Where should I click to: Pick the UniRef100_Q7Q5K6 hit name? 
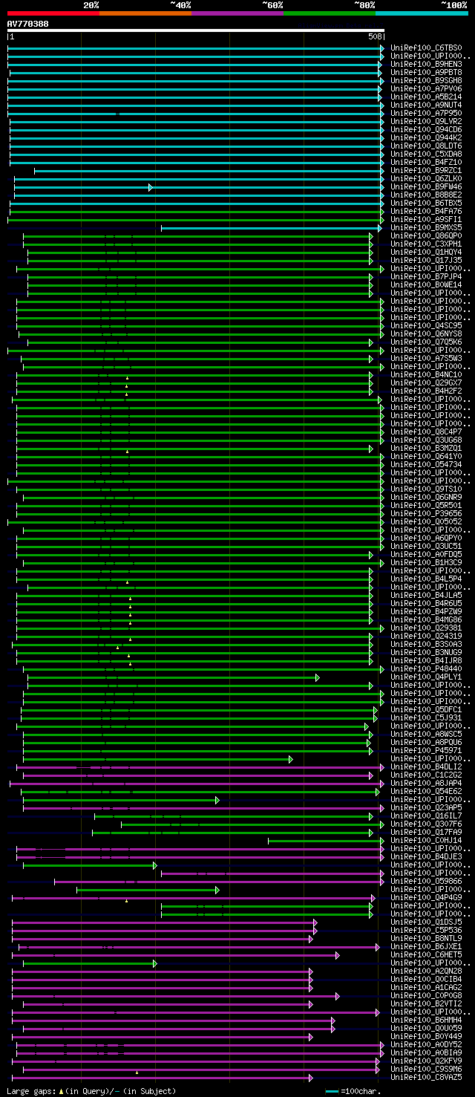pos(425,342)
